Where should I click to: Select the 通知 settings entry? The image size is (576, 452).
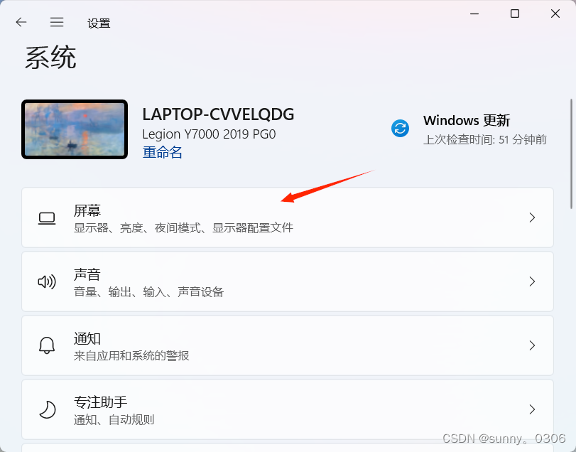click(x=284, y=345)
